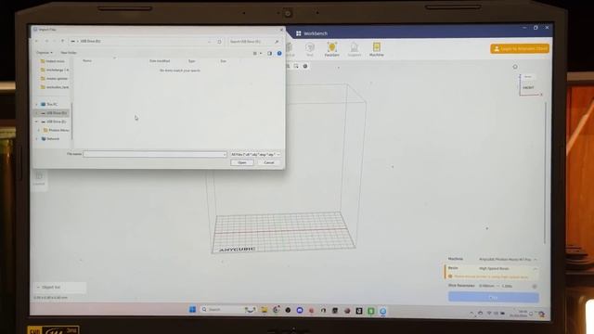The width and height of the screenshot is (594, 334).
Task: Click the box-select icon in viewport toolbar
Action: tap(296, 66)
